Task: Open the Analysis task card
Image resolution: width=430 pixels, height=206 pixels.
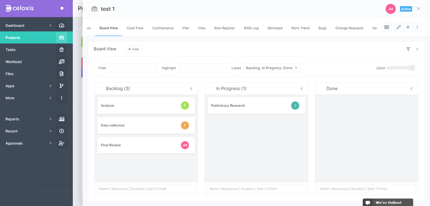Action: click(146, 105)
